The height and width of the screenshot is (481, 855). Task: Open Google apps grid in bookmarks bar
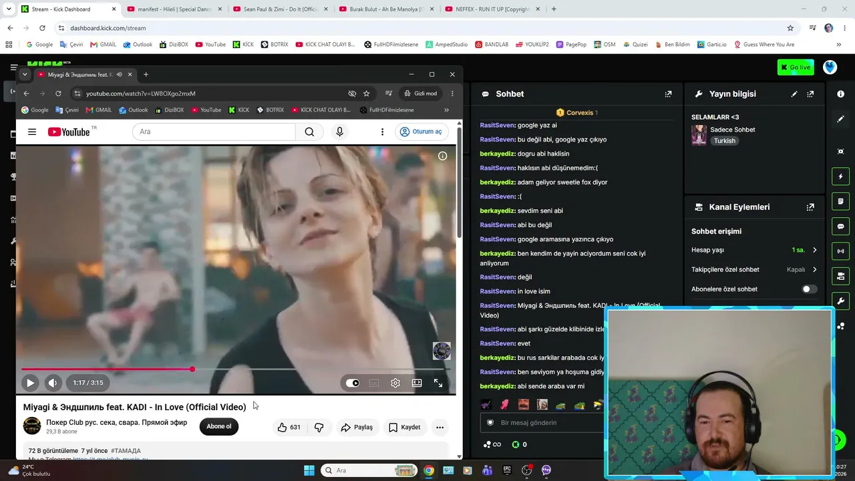(x=9, y=45)
